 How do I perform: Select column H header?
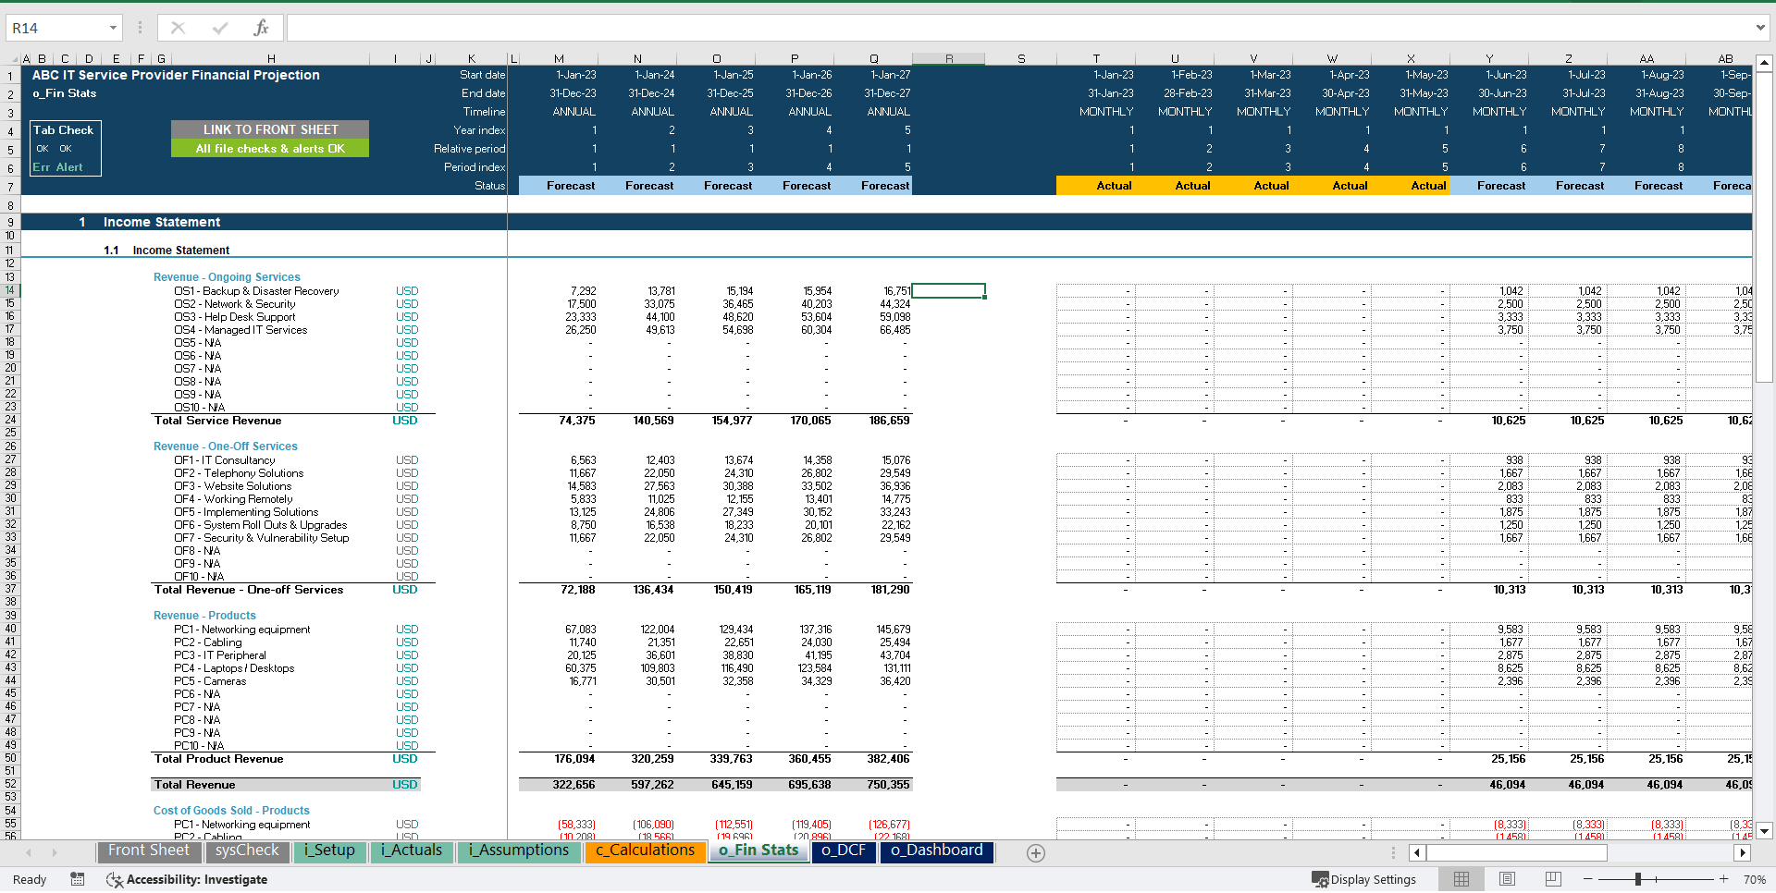(271, 58)
